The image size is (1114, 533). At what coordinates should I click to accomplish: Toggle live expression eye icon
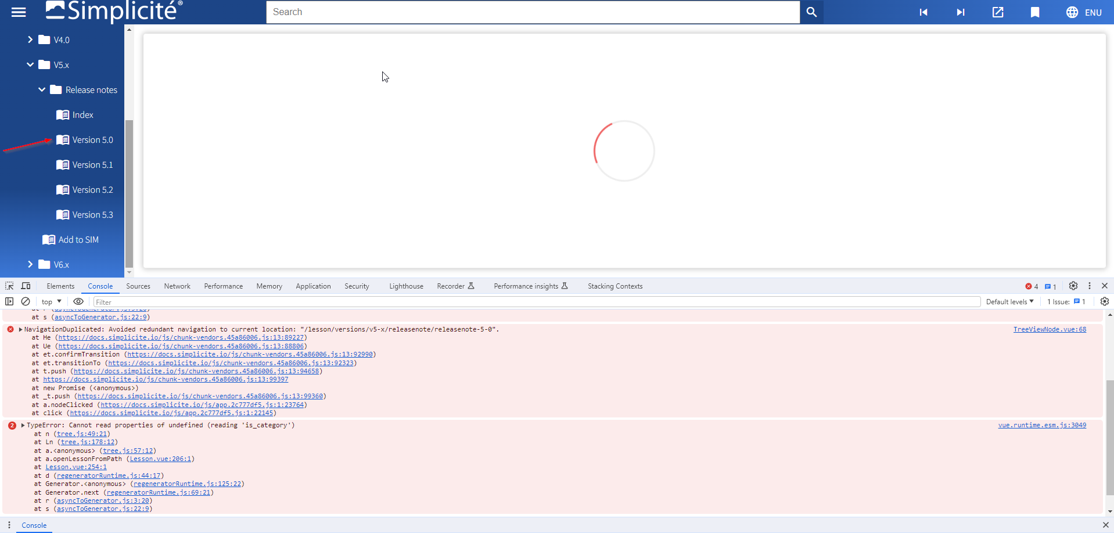point(78,301)
